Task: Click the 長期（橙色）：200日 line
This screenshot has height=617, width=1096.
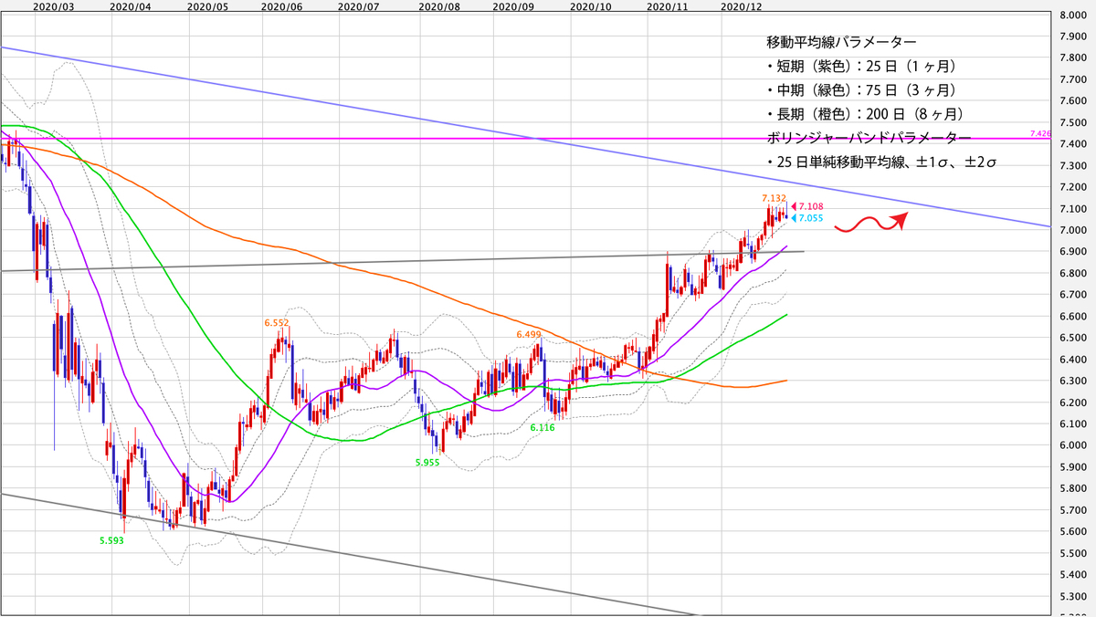Action: tap(865, 114)
